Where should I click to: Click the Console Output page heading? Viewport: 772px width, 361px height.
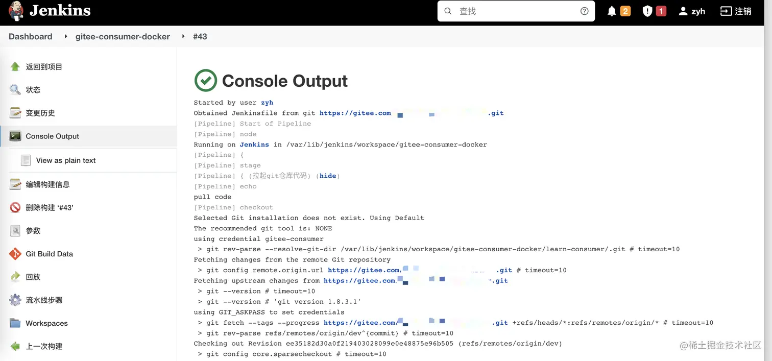pyautogui.click(x=285, y=81)
